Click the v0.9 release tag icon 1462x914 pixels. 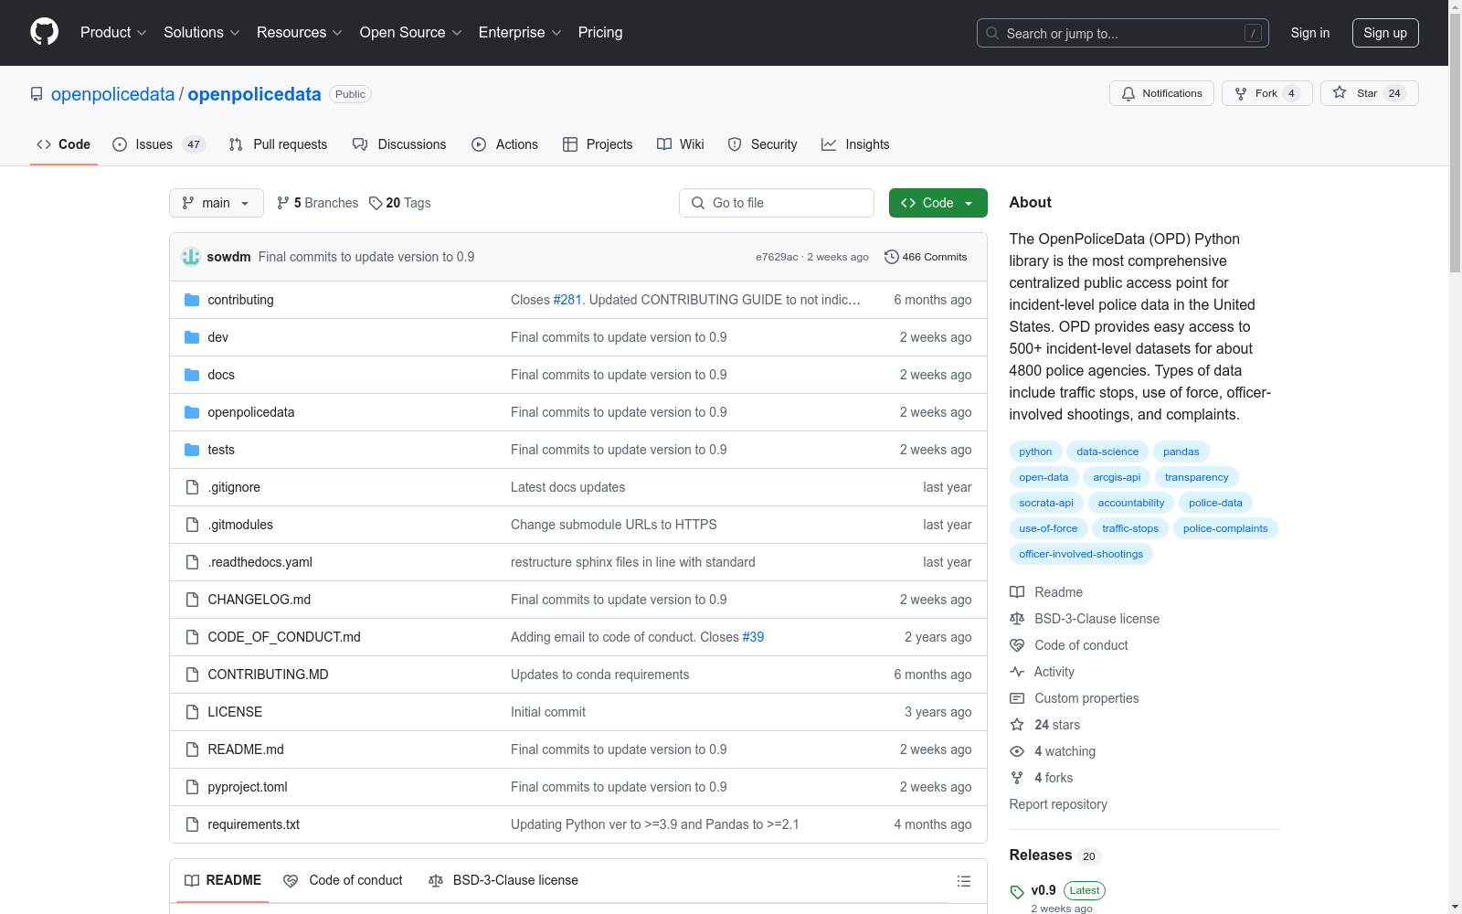click(x=1017, y=892)
